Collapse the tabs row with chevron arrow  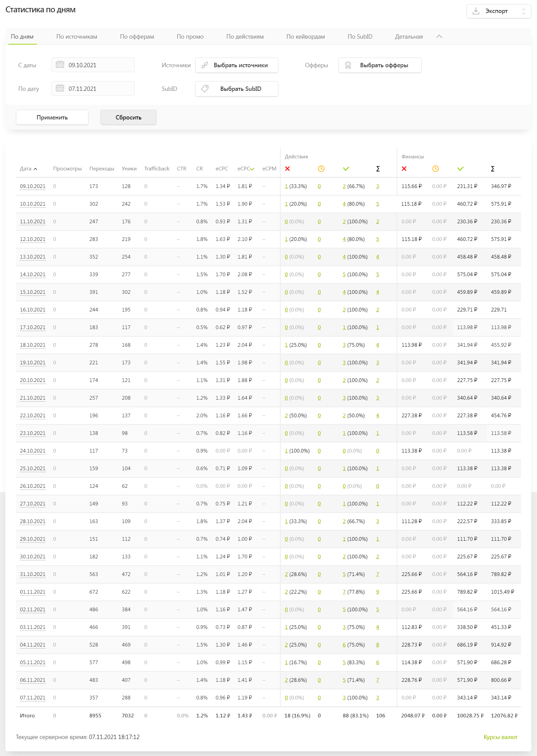(439, 37)
